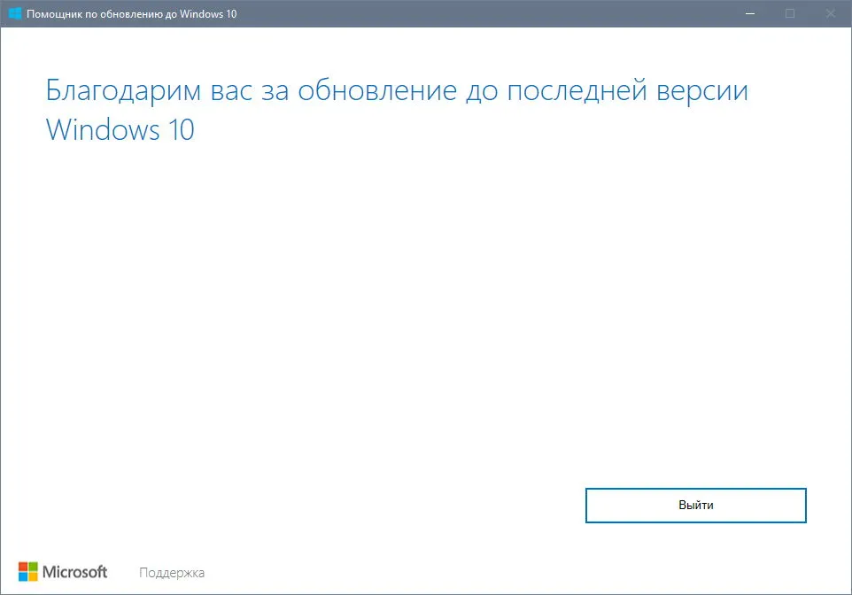Click the yellow square of the Microsoft logo
The height and width of the screenshot is (595, 852).
pos(33,576)
